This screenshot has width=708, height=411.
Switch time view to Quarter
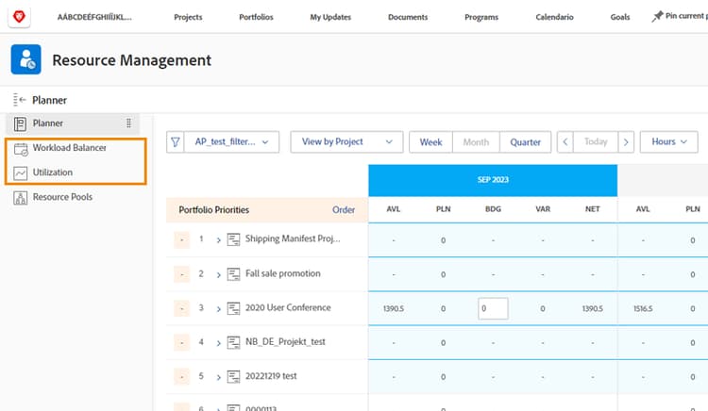[525, 142]
